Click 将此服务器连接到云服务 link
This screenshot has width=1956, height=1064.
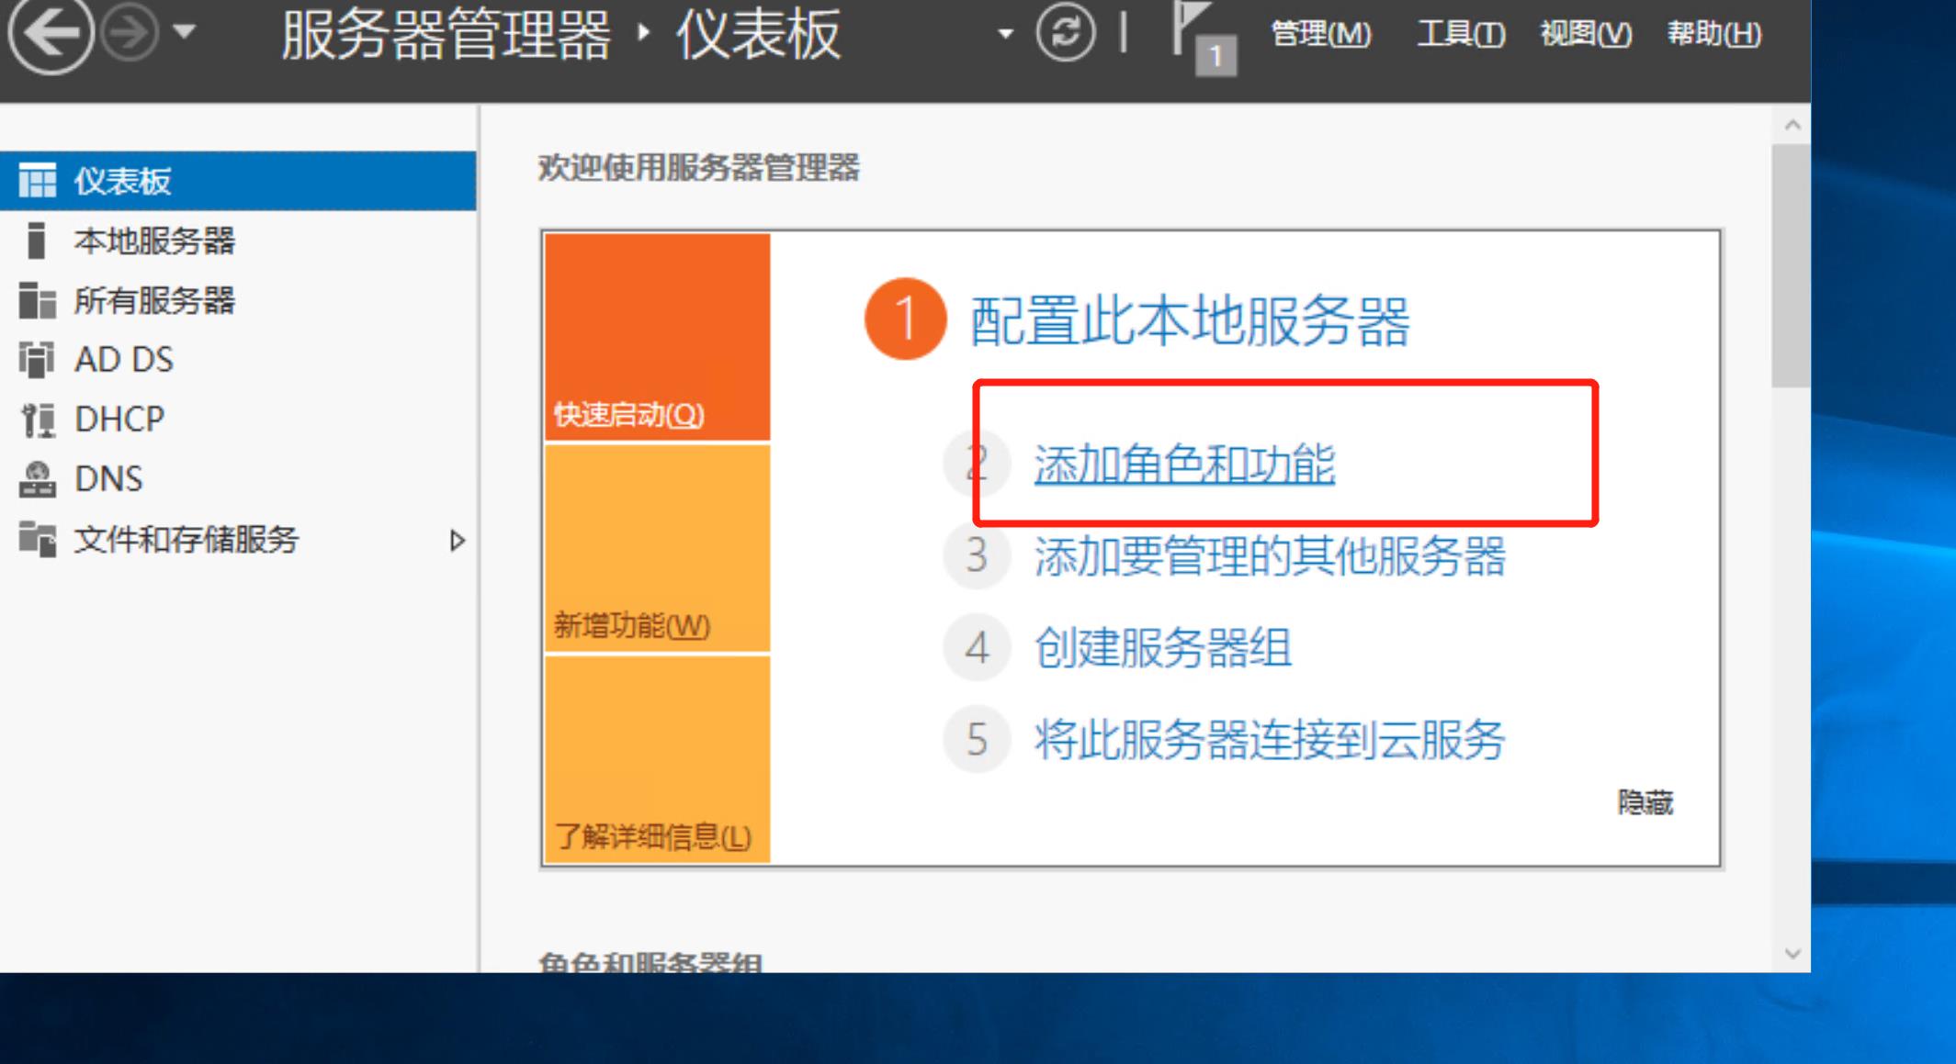pyautogui.click(x=1270, y=739)
